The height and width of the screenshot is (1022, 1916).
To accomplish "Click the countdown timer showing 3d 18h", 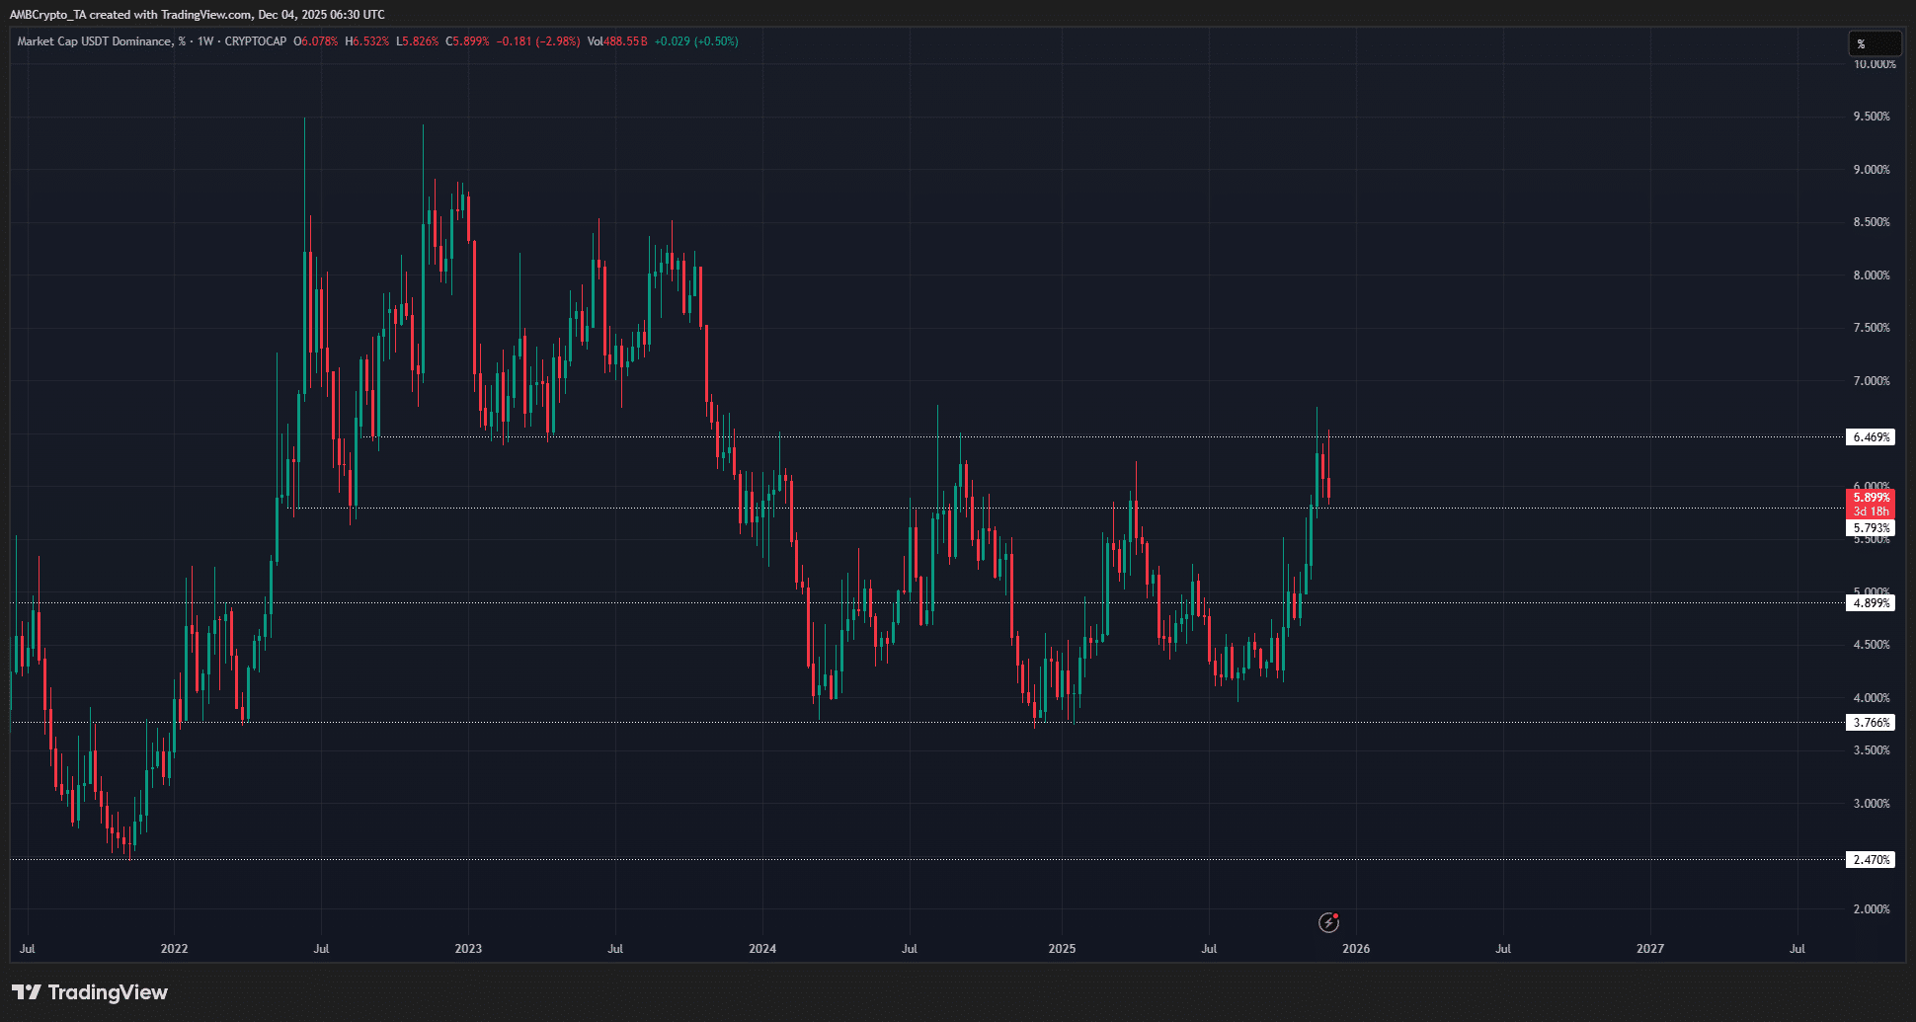I will pos(1872,512).
